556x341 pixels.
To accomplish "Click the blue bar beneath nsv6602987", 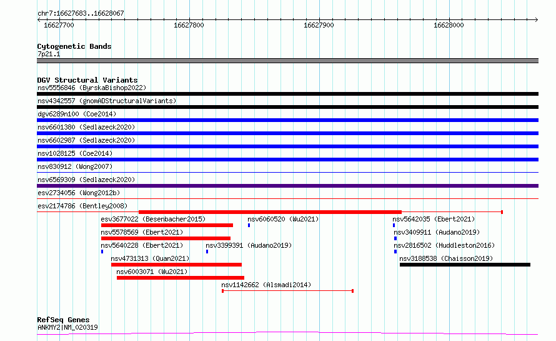I will 287,146.
